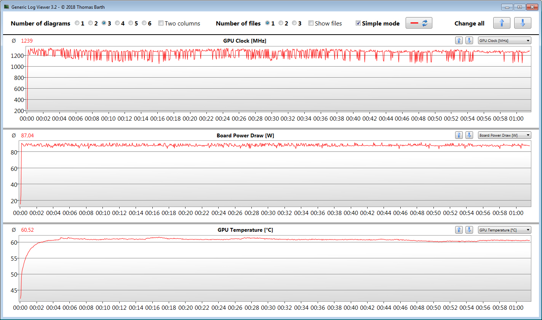The image size is (542, 320).
Task: Toggle the Show files checkbox
Action: 311,23
